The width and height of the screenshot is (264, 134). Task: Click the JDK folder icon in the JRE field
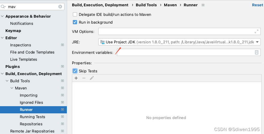(x=102, y=42)
